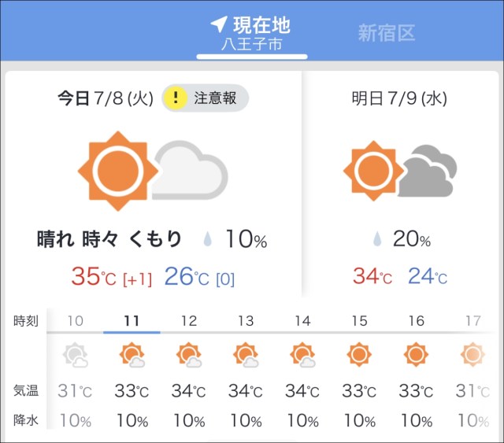The image size is (504, 443).
Task: Tap tomorrow's raindrop precipitation icon
Action: click(x=378, y=239)
